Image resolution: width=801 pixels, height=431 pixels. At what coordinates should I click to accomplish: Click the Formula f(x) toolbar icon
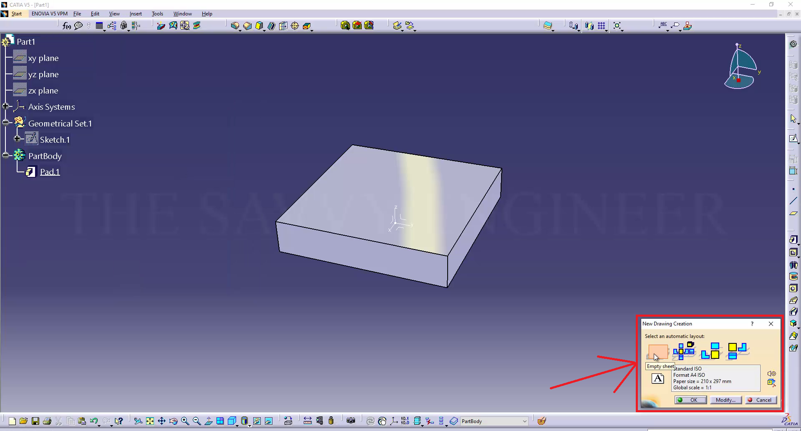[x=67, y=26]
